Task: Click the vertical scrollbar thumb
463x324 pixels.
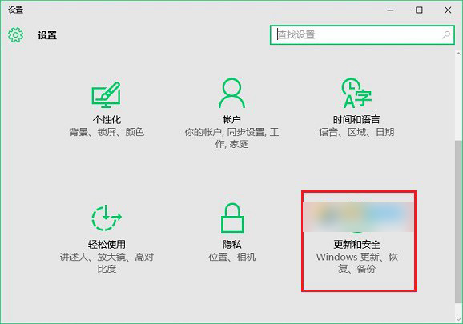Action: click(458, 221)
